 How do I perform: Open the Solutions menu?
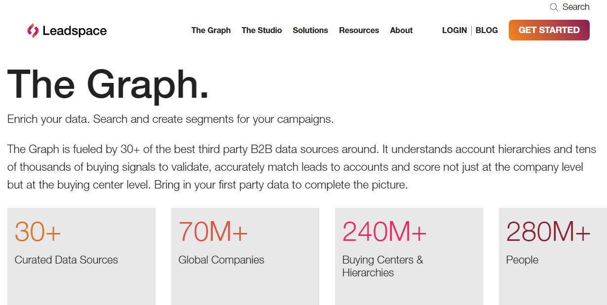(x=310, y=30)
